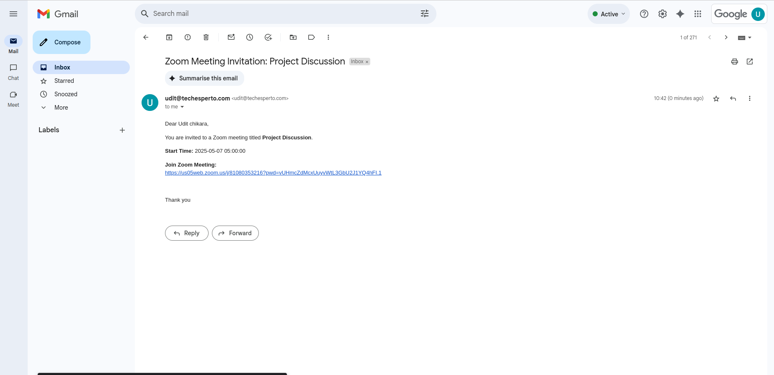Open the Gemini sparkle icon
Viewport: 774px width, 375px height.
[680, 14]
